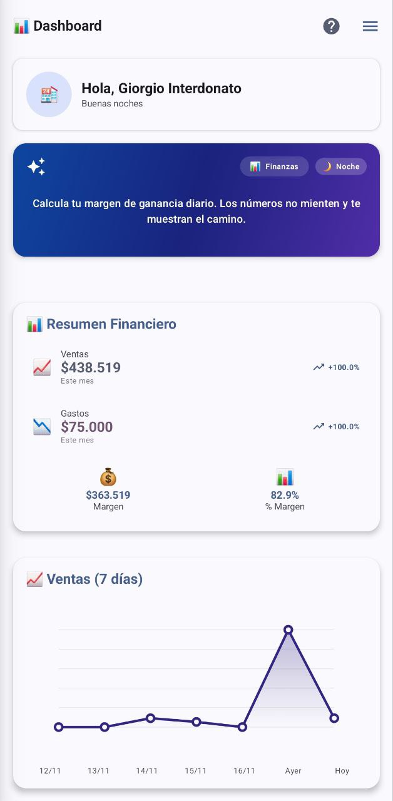Image resolution: width=393 pixels, height=801 pixels.
Task: Click the $363.519 Margen value
Action: pos(108,495)
